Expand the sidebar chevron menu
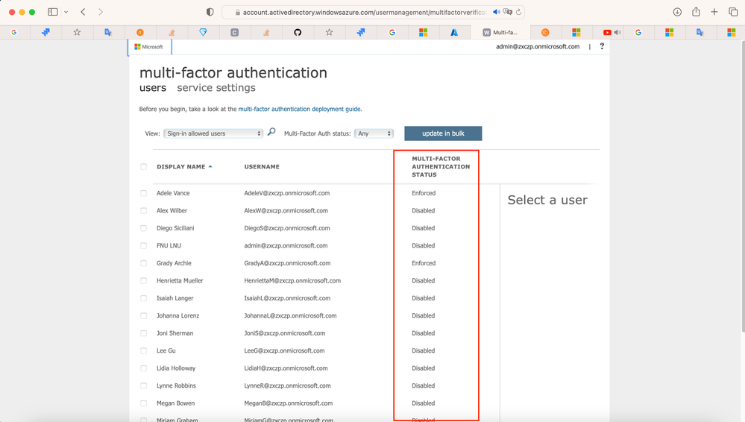Viewport: 745px width, 422px height. [x=66, y=12]
